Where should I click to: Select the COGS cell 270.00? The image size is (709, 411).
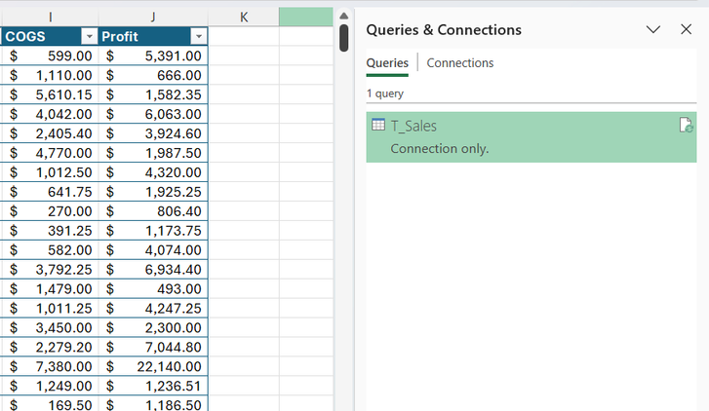click(50, 211)
